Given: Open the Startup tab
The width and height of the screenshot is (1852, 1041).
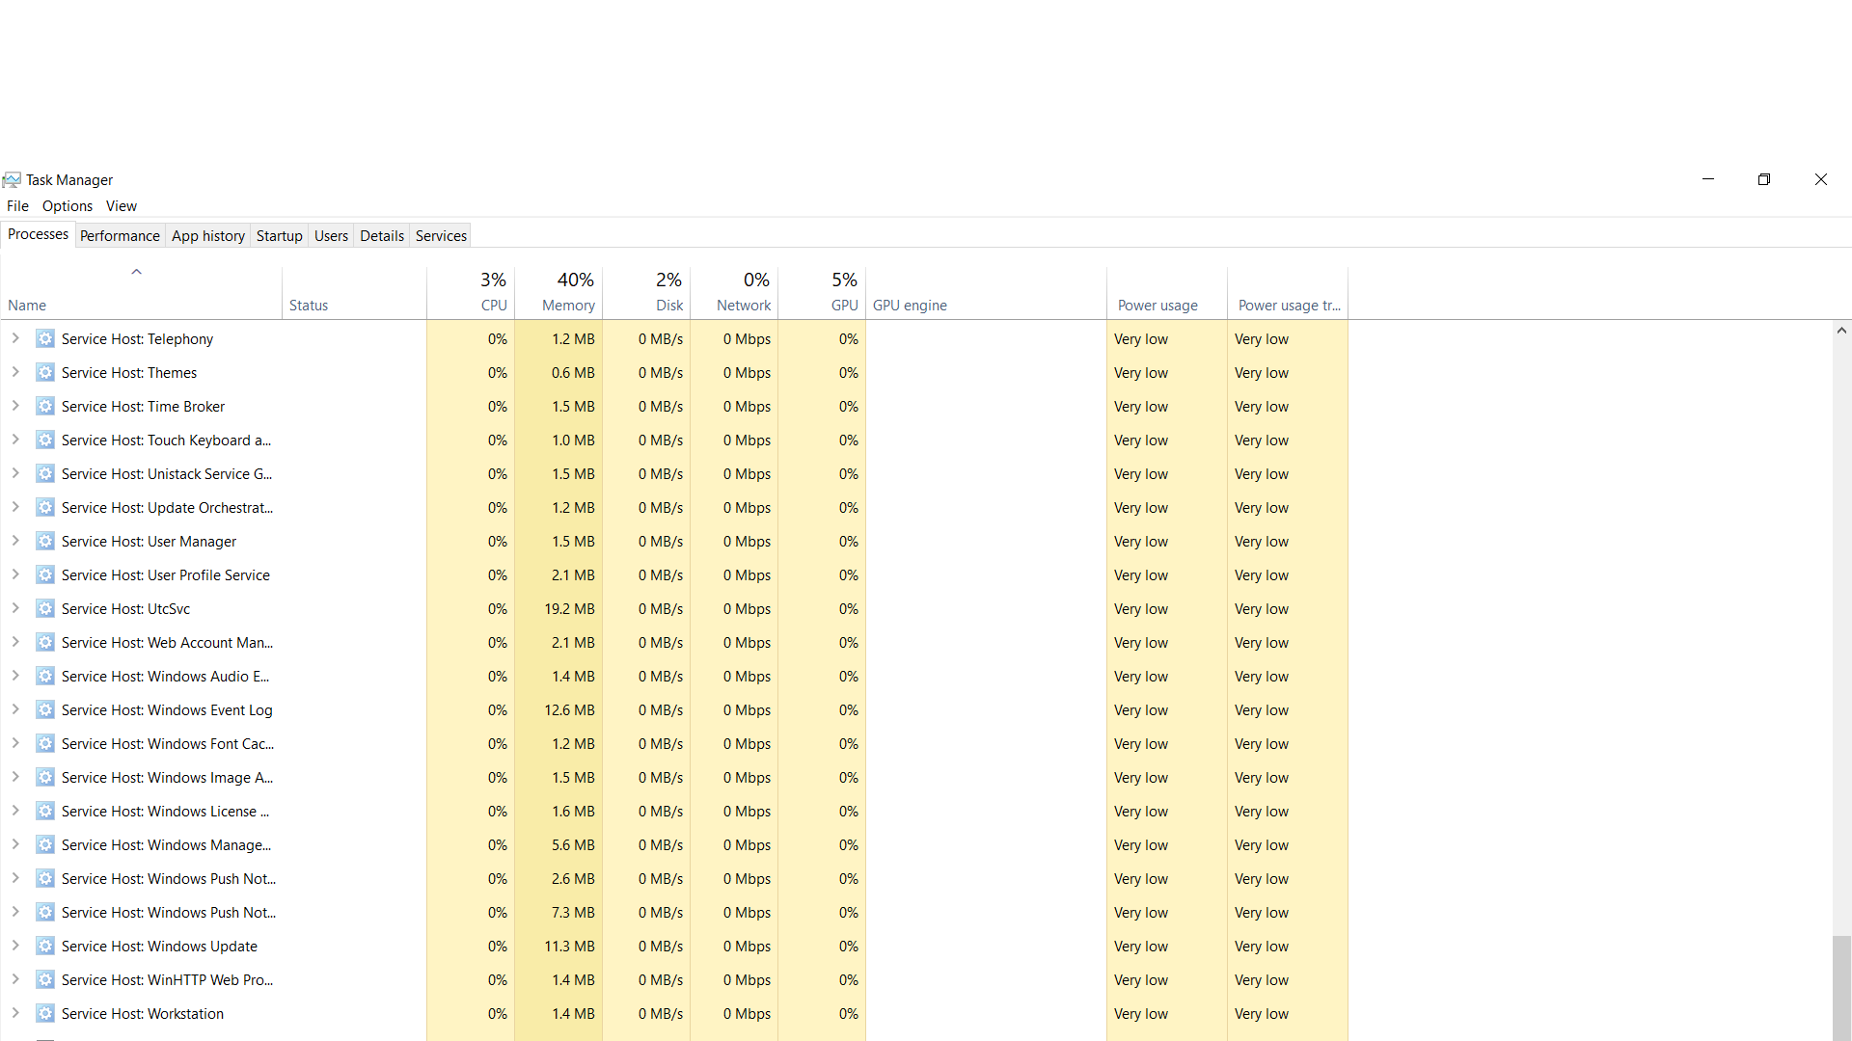Looking at the screenshot, I should pos(279,236).
